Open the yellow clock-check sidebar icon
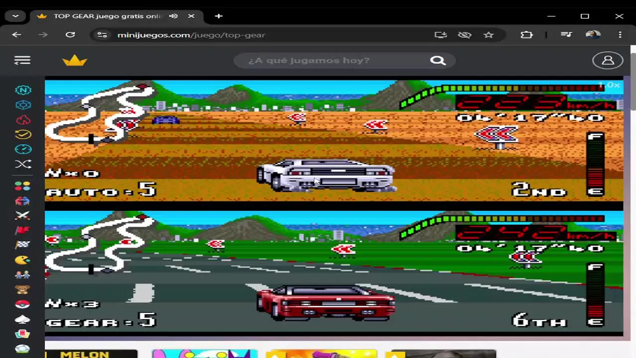This screenshot has height=358, width=636. tap(23, 134)
